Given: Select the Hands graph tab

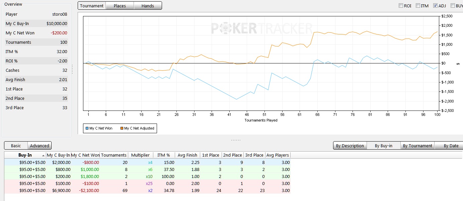Looking at the screenshot, I should coord(148,6).
